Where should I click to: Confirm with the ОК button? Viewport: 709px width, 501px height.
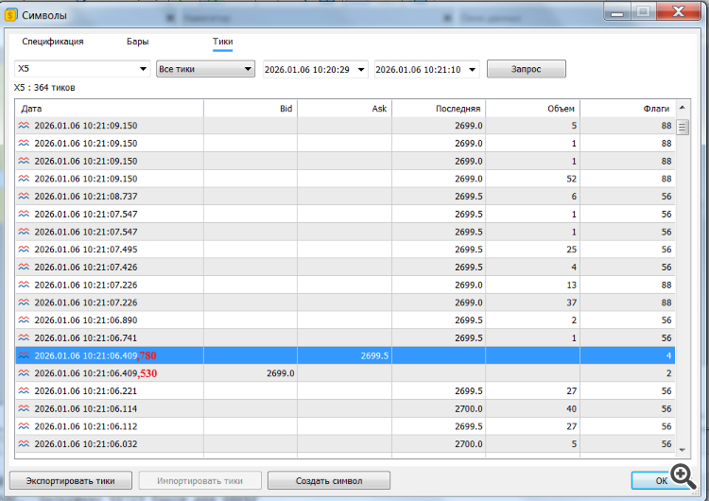tap(661, 480)
